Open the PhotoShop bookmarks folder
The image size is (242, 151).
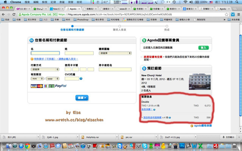tap(81, 20)
